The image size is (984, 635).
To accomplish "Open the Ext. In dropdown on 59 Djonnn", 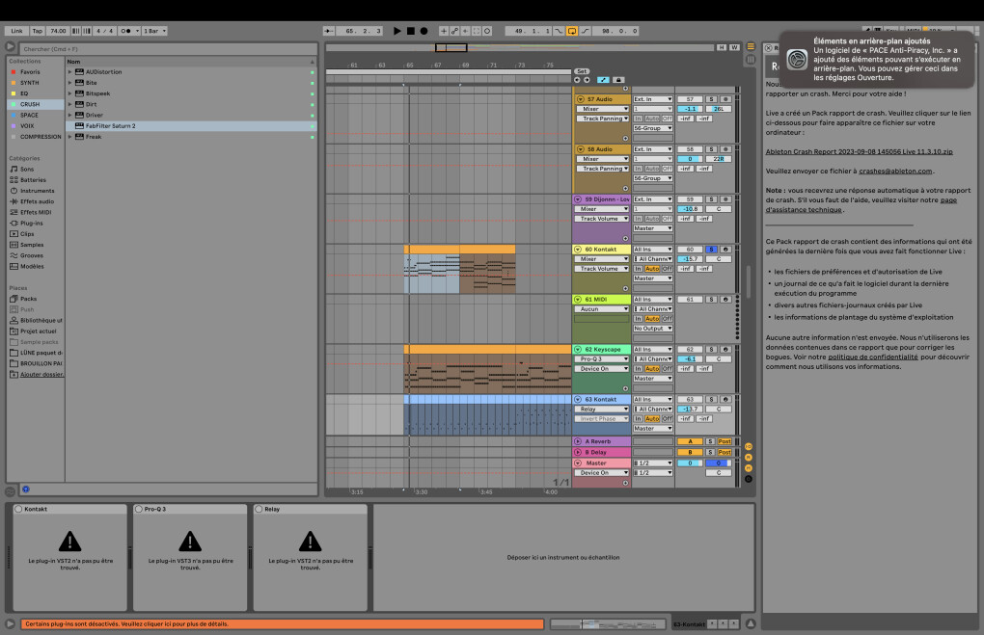I will [x=653, y=199].
